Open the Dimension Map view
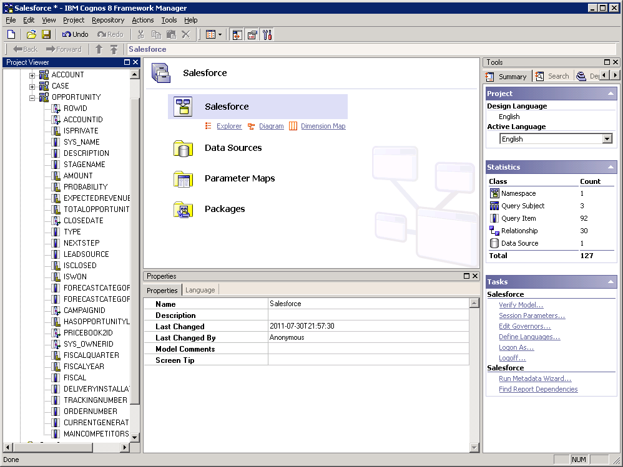This screenshot has height=467, width=623. 323,126
